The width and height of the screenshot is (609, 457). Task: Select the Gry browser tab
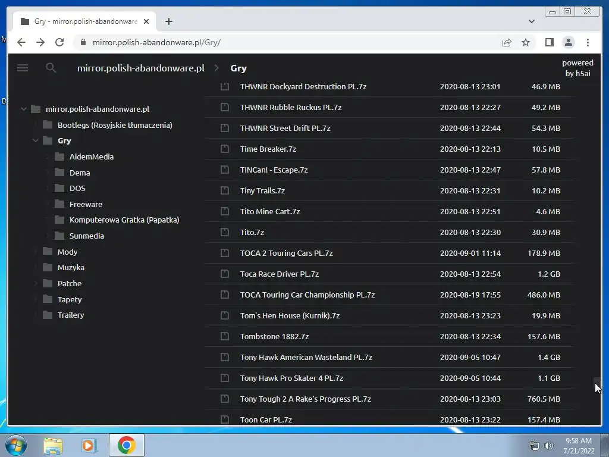pyautogui.click(x=84, y=21)
